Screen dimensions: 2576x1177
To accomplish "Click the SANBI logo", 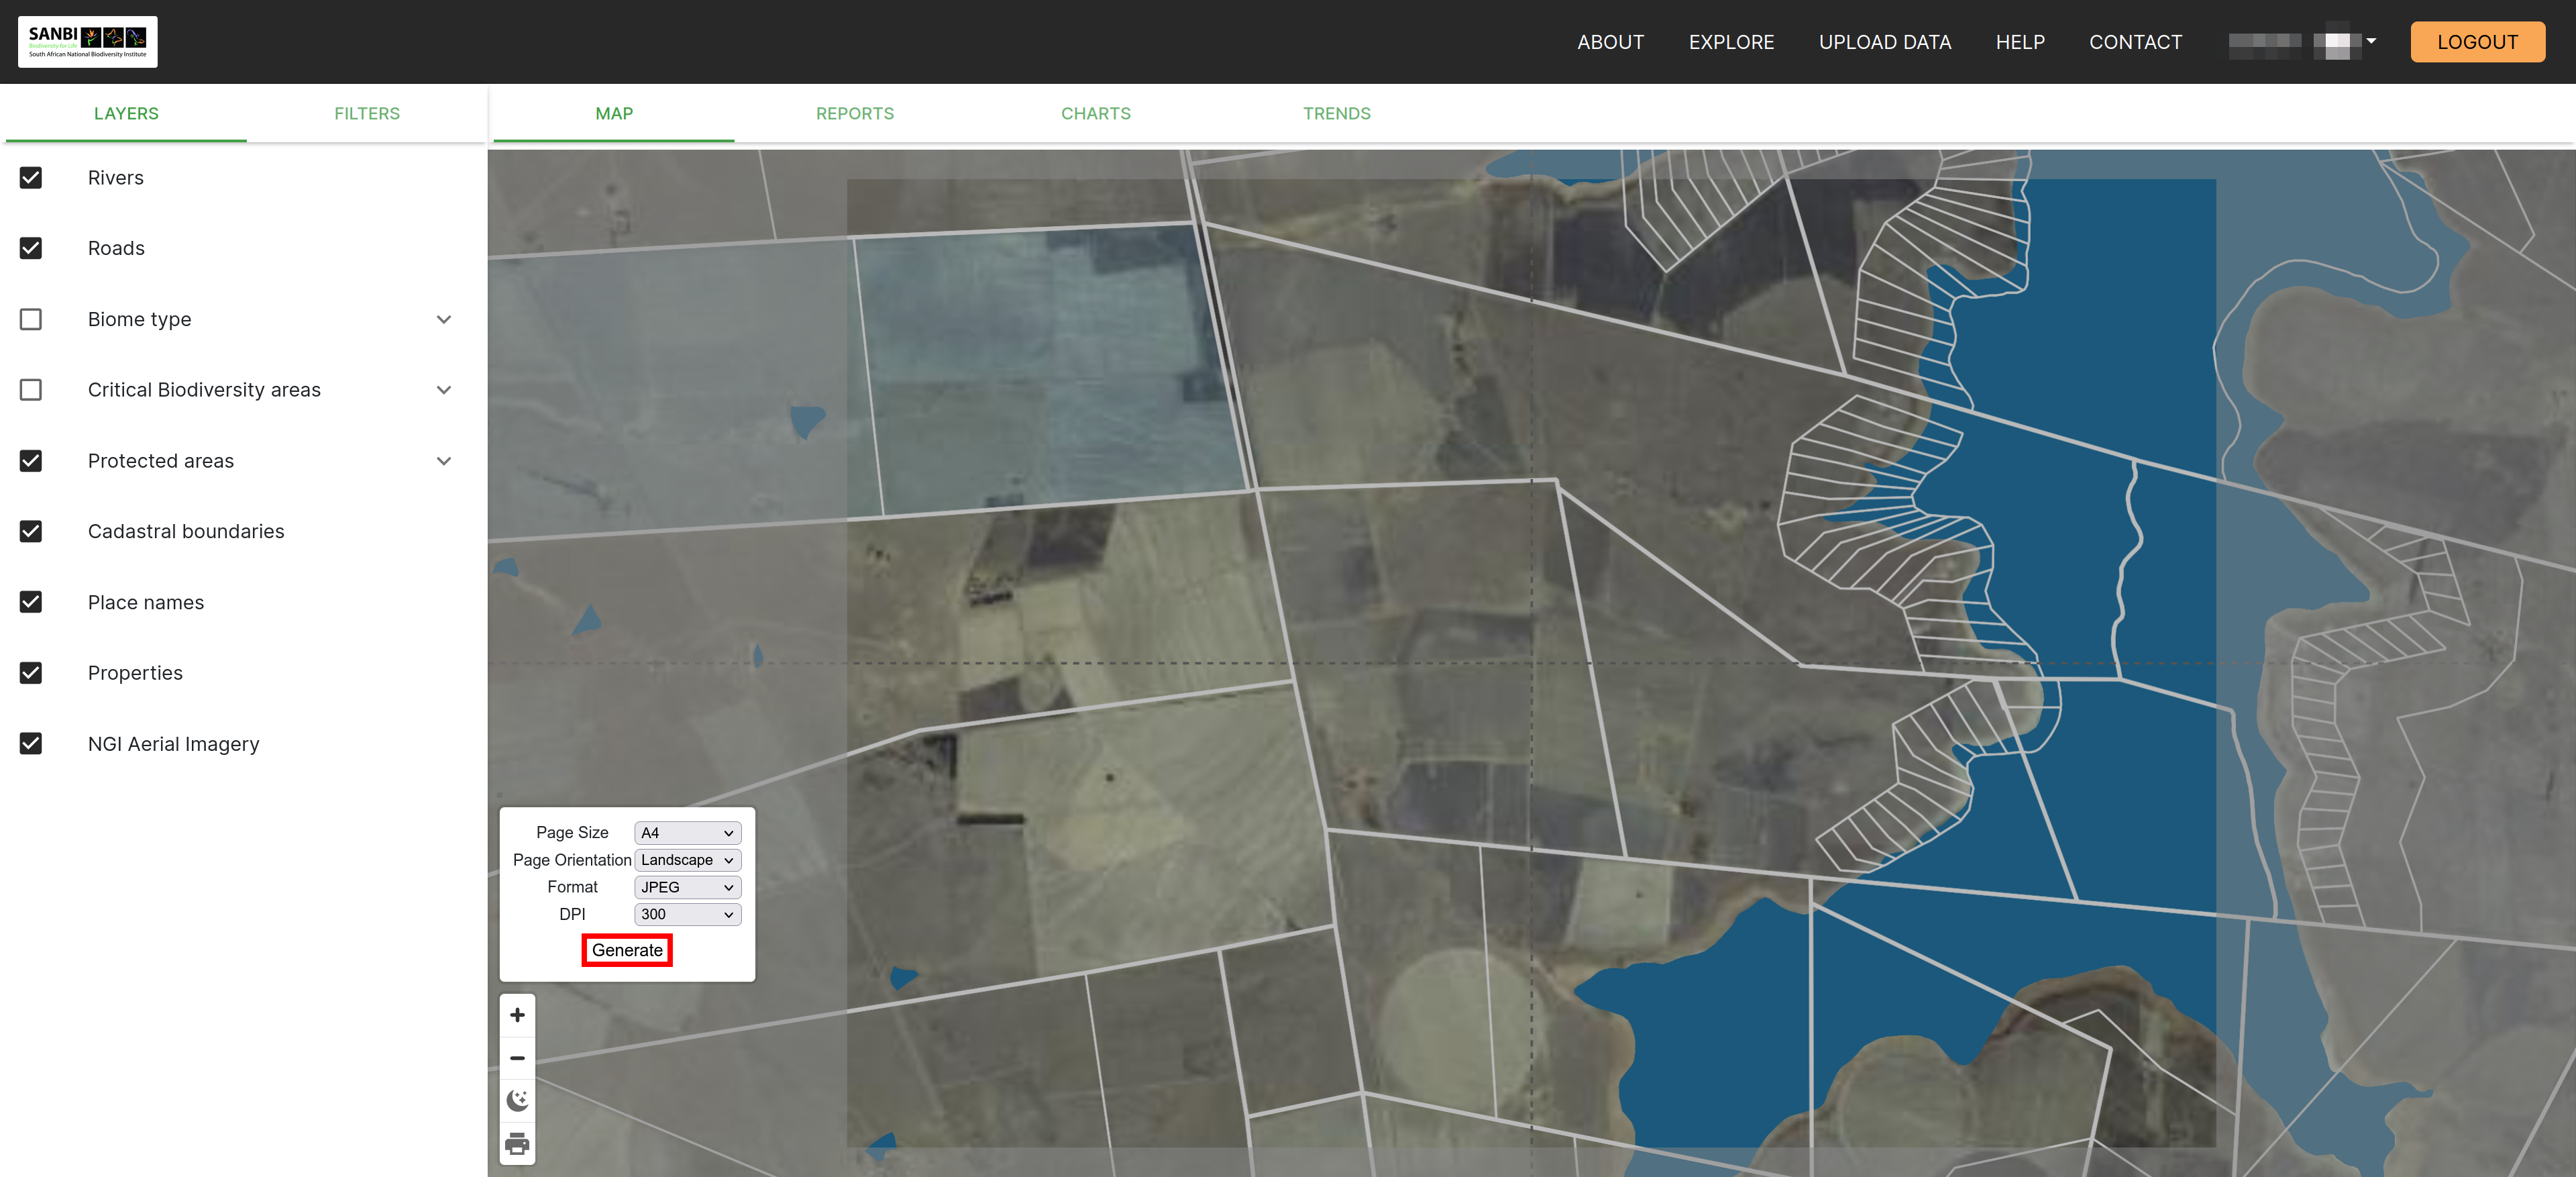I will [88, 42].
